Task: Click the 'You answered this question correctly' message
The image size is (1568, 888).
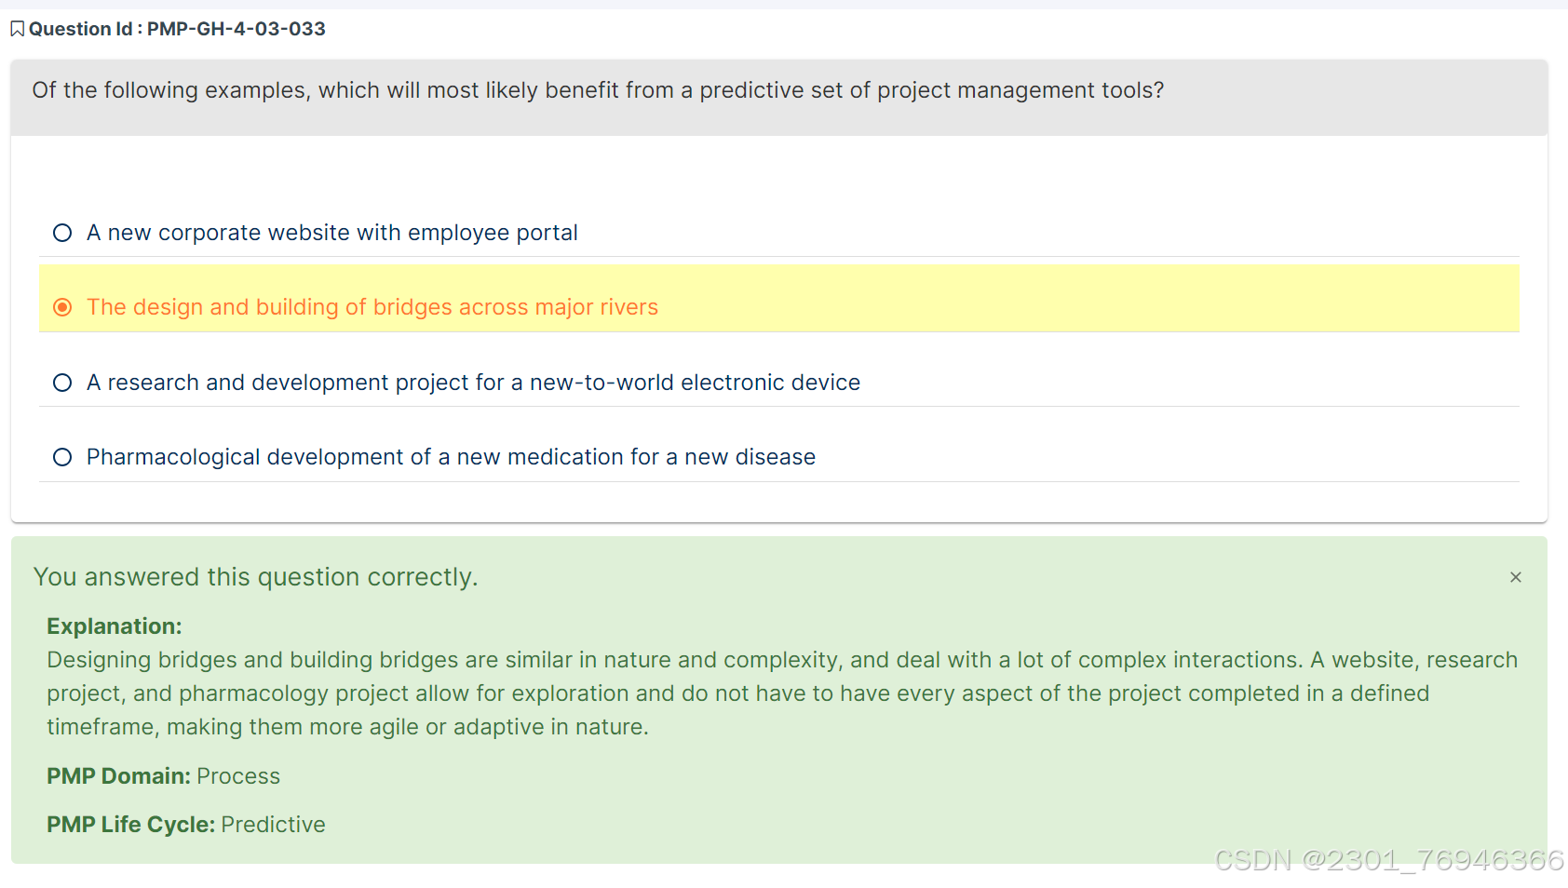Action: [x=255, y=577]
